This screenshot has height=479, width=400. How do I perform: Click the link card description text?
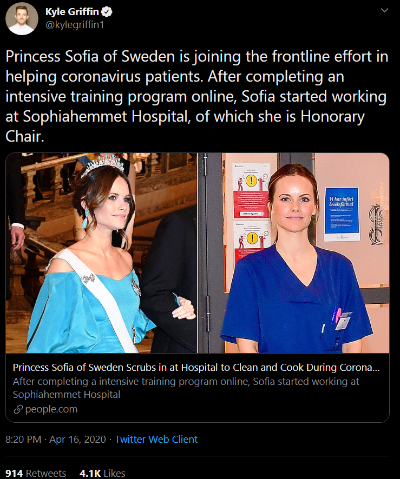(185, 388)
